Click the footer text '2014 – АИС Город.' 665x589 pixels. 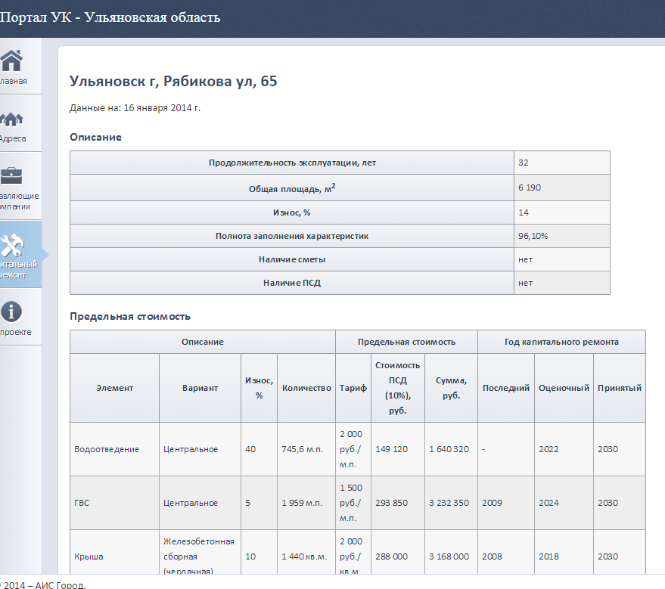[x=44, y=584]
